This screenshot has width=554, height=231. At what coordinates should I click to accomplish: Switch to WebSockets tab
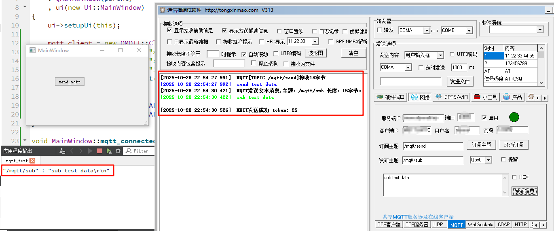point(480,225)
